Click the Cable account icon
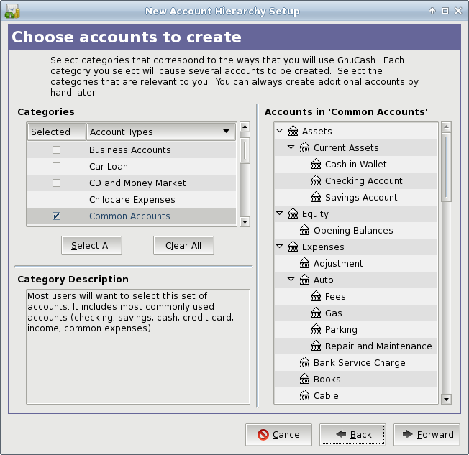 pyautogui.click(x=304, y=395)
